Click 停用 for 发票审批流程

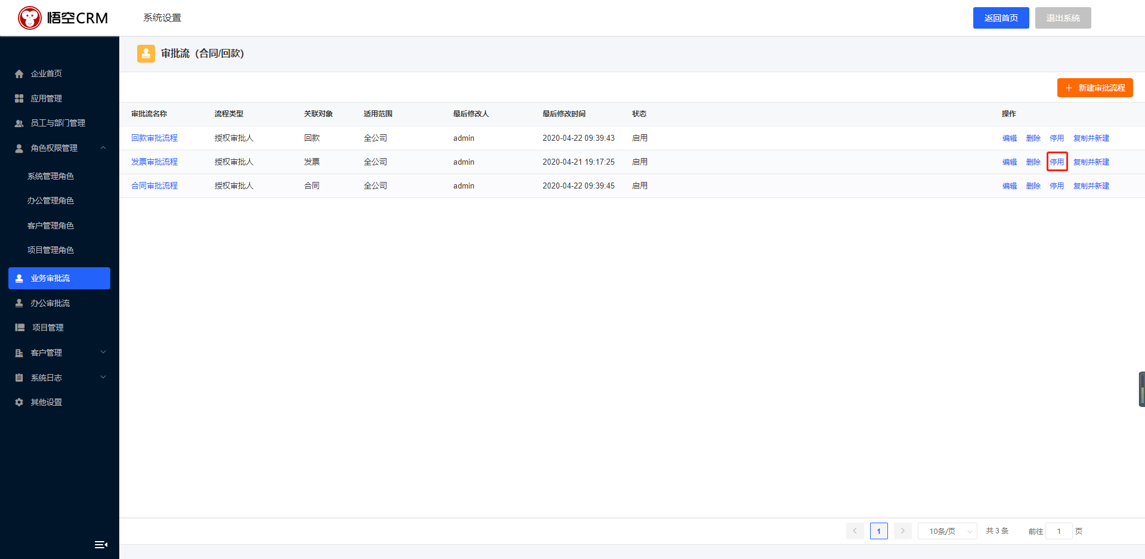1057,162
